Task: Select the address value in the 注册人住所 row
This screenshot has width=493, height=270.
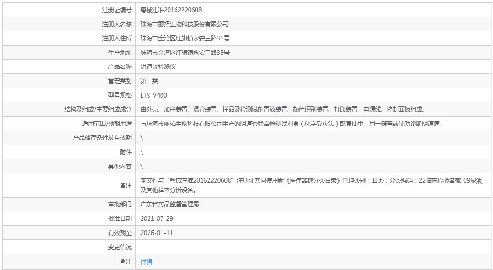Action: coord(185,38)
